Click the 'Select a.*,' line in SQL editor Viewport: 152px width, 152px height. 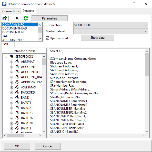pyautogui.click(x=57, y=51)
